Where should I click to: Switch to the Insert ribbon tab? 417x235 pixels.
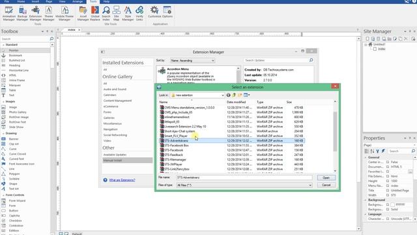pos(35,1)
